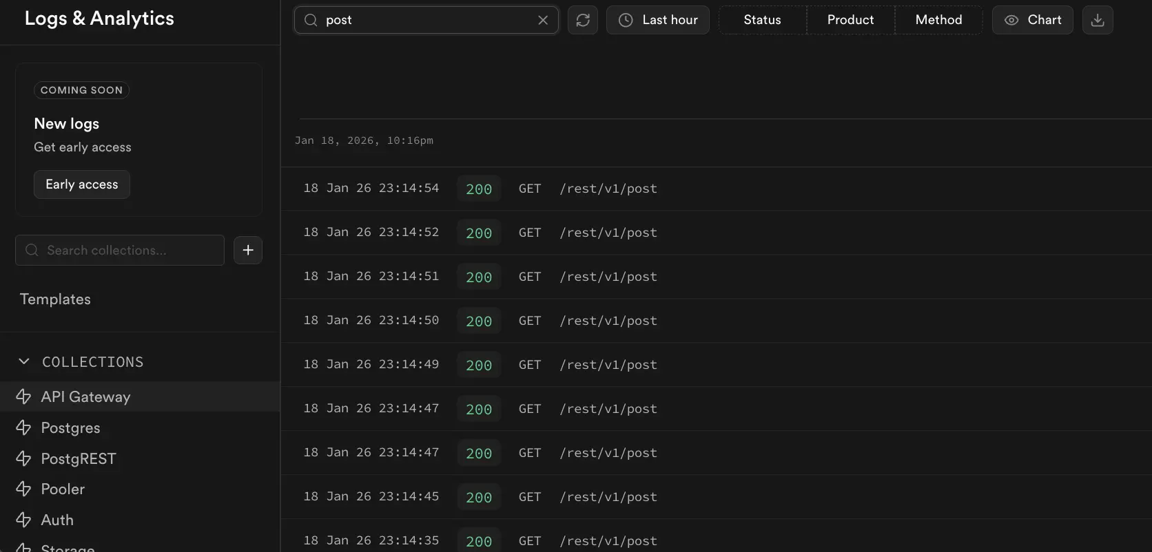Open the Method filter dropdown
Viewport: 1152px width, 552px height.
[x=938, y=20]
